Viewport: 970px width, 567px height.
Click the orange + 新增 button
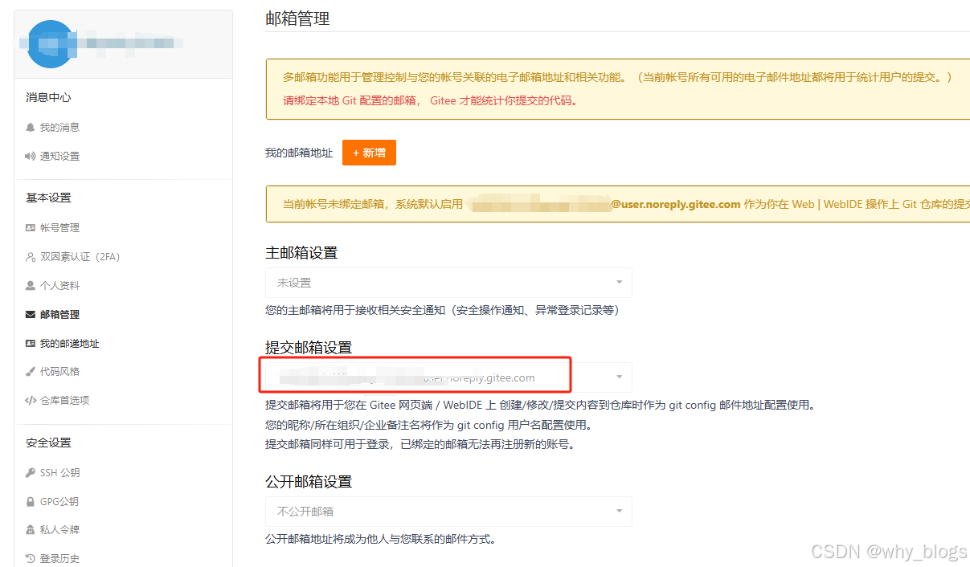369,153
